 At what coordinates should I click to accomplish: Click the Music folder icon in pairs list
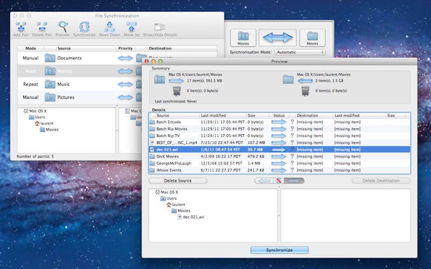[x=50, y=84]
